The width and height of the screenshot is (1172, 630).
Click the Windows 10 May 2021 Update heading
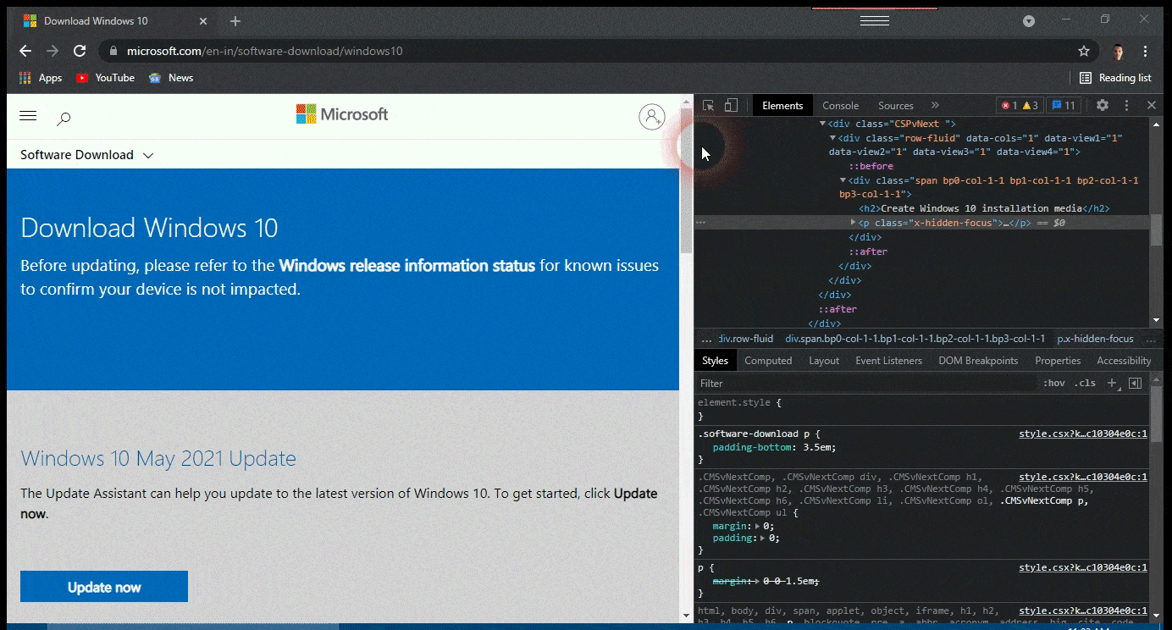pyautogui.click(x=158, y=459)
